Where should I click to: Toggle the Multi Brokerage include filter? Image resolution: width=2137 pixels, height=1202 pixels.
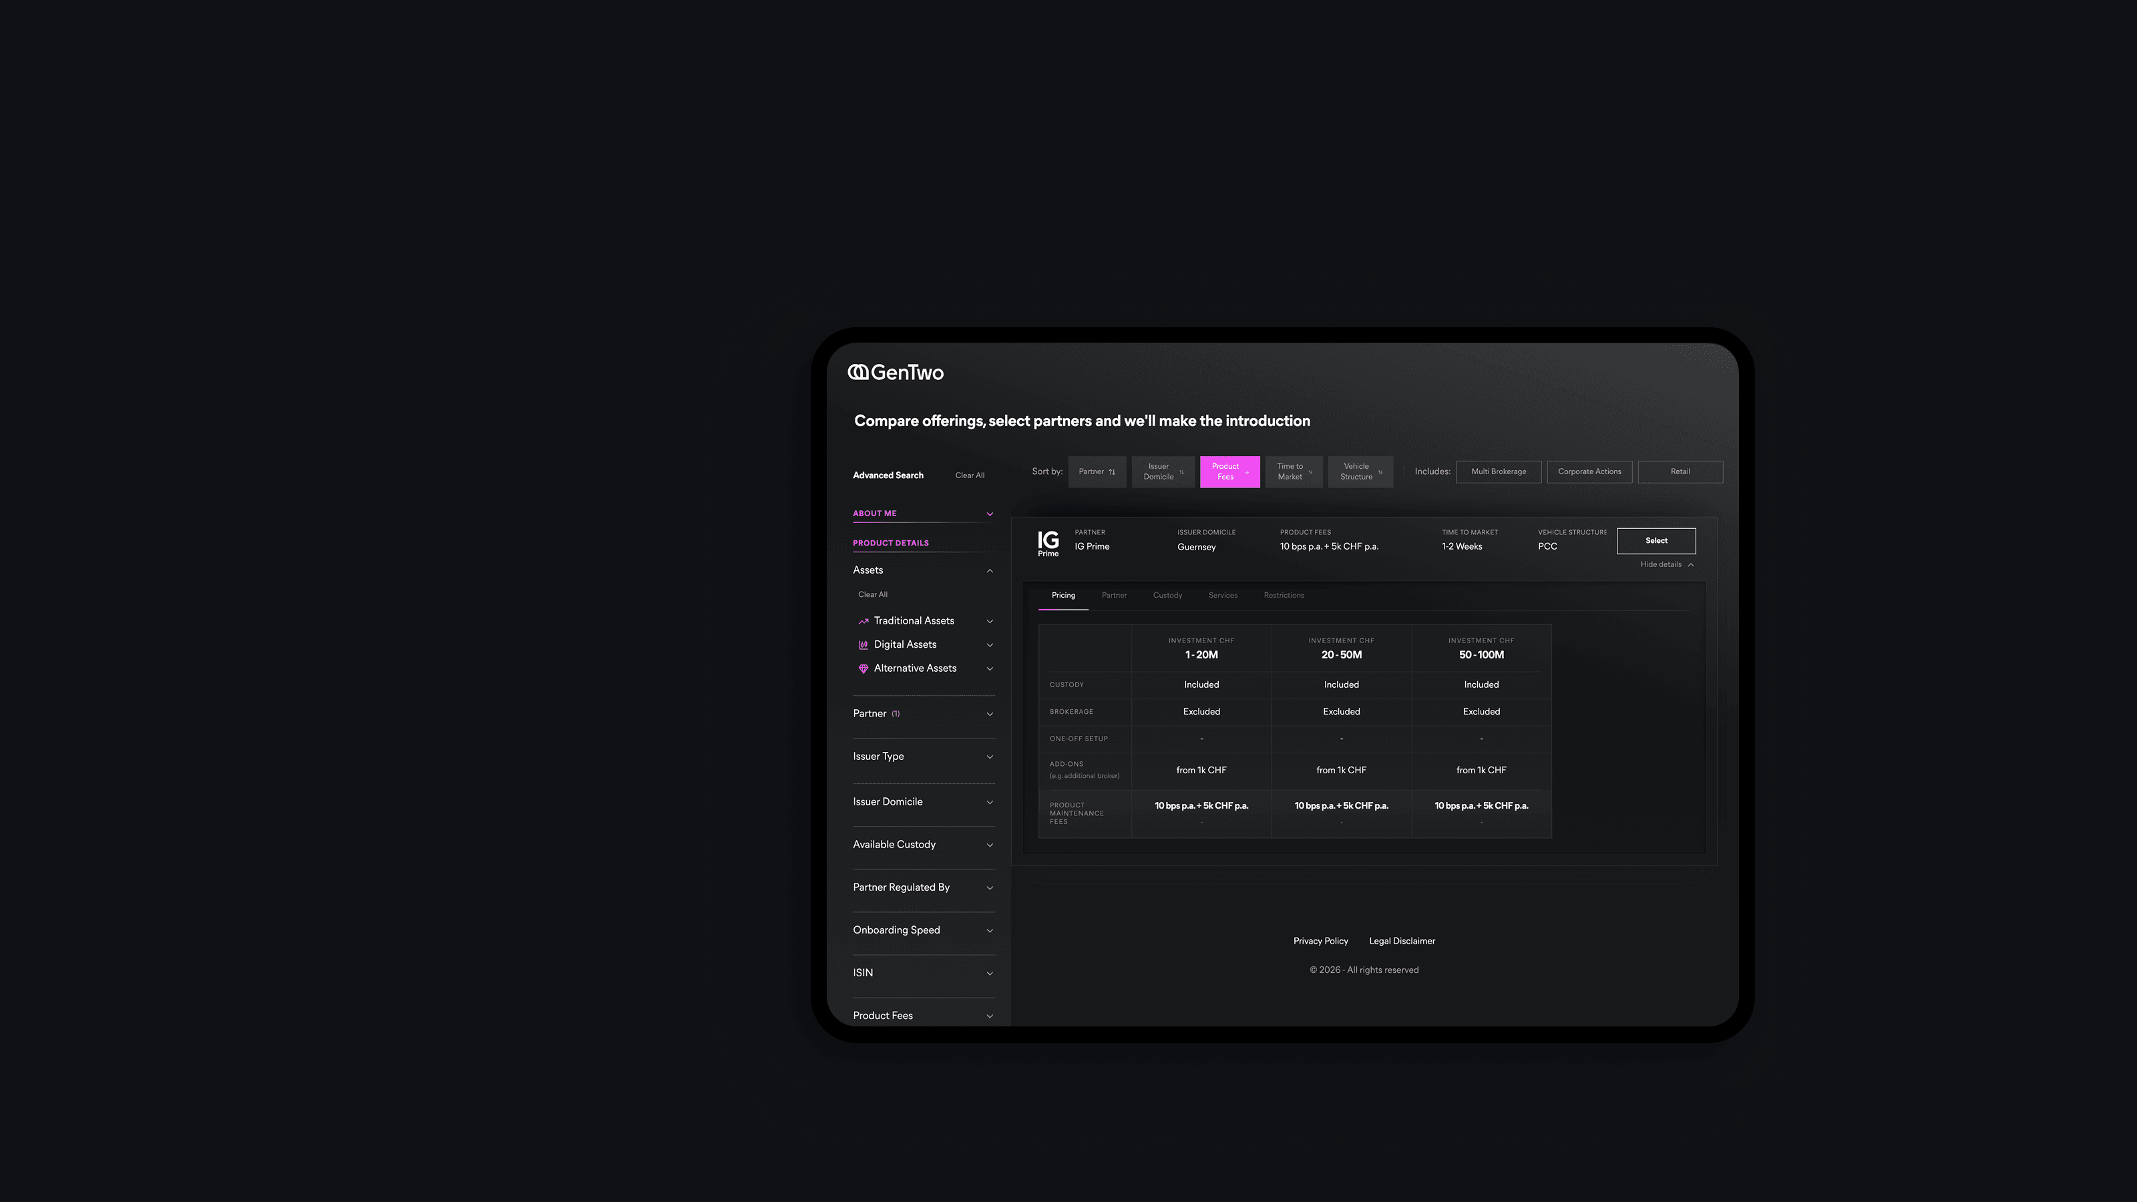click(x=1498, y=472)
